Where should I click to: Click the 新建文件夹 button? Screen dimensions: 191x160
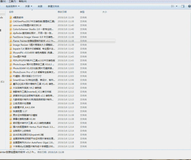pyautogui.click(x=54, y=6)
